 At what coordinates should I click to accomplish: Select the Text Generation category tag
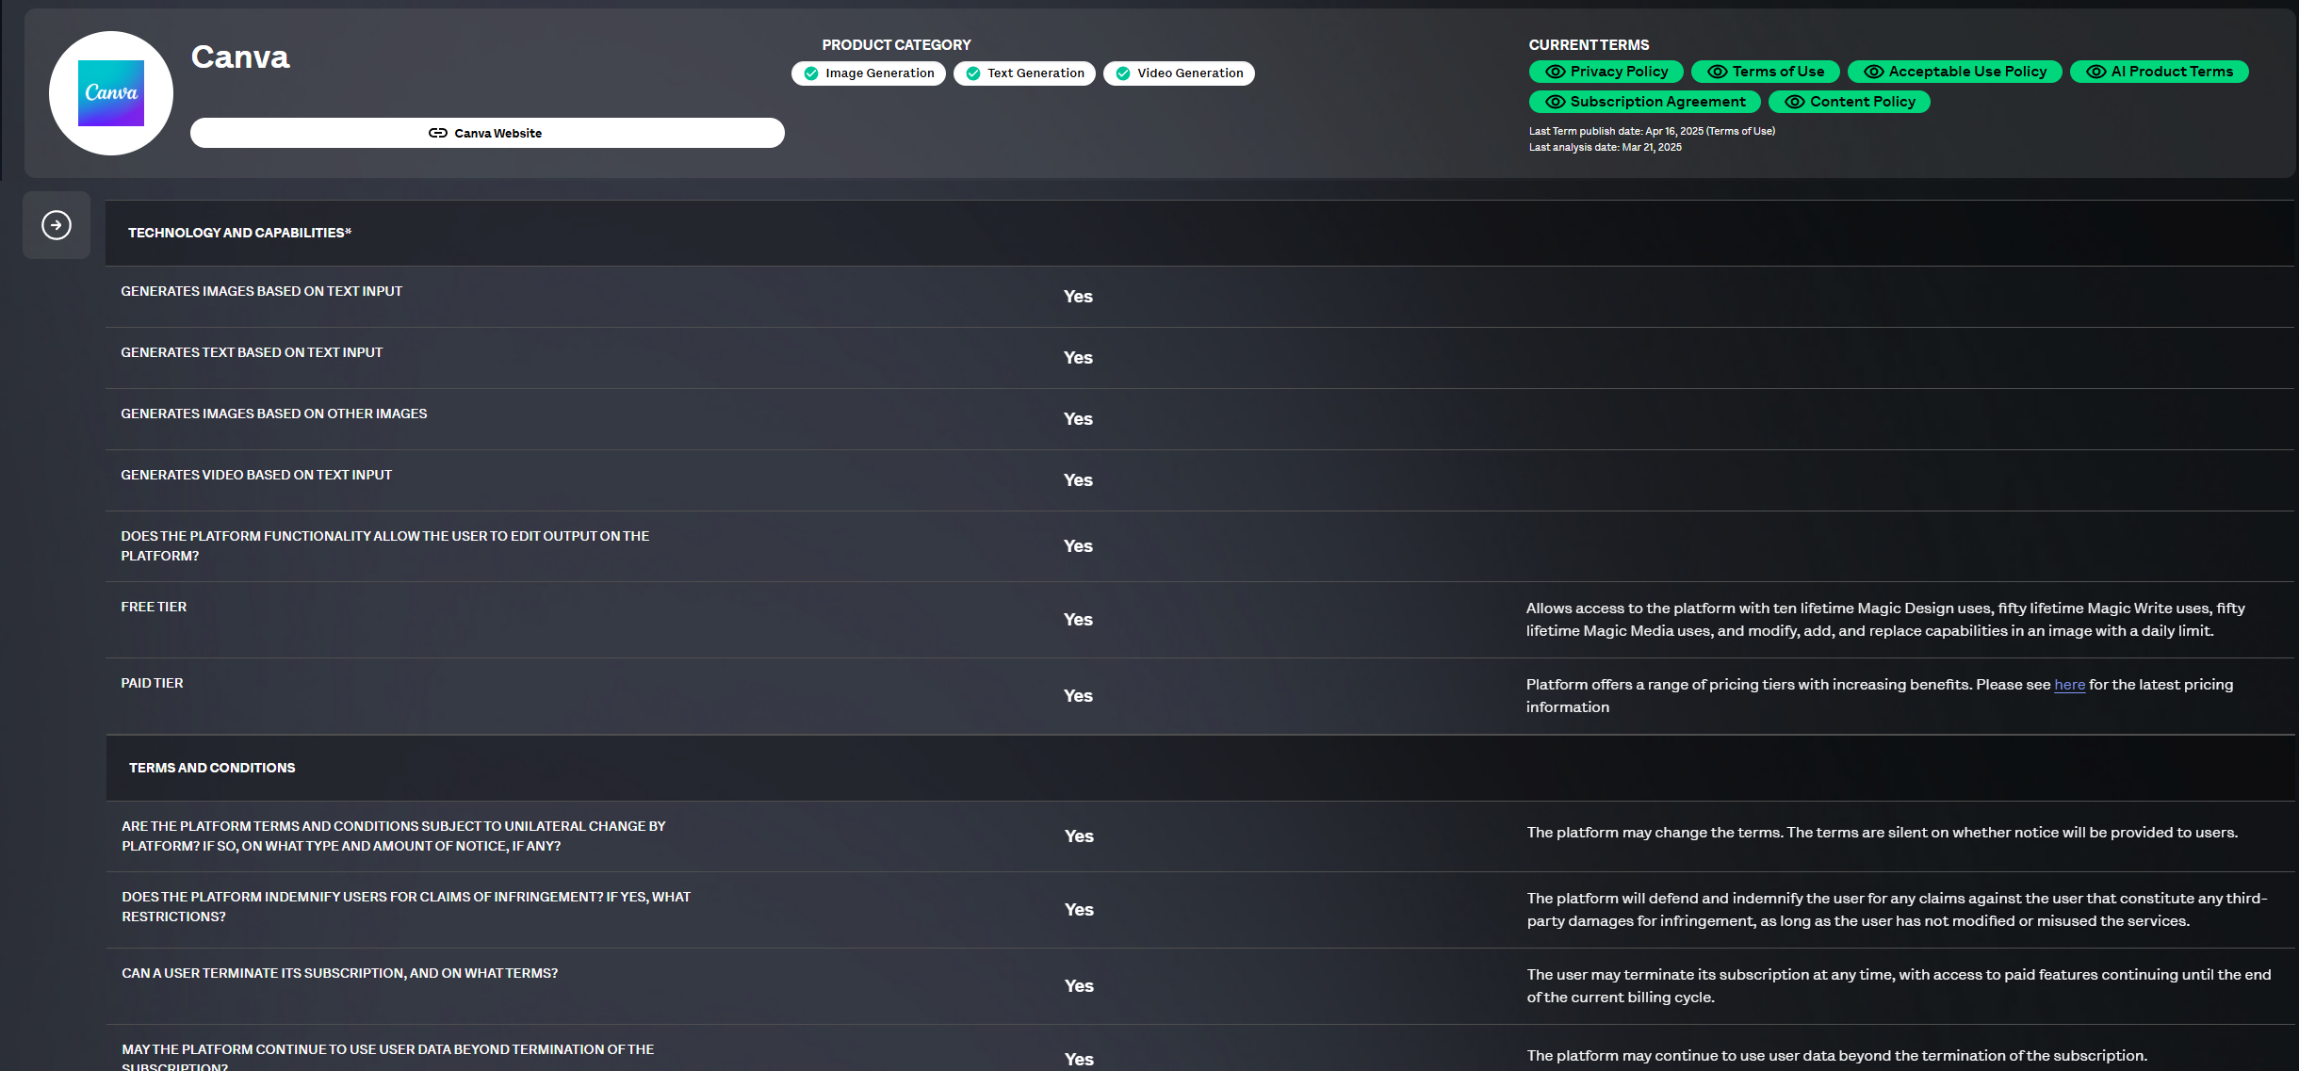pos(1024,73)
